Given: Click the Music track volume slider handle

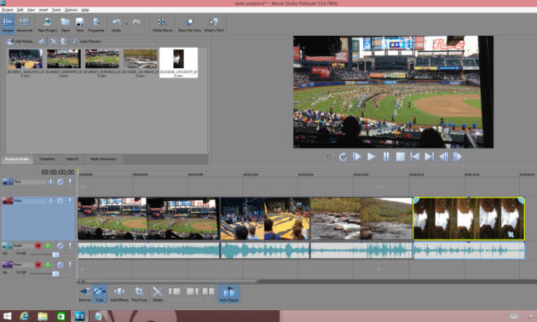Looking at the screenshot, I should coord(55,273).
